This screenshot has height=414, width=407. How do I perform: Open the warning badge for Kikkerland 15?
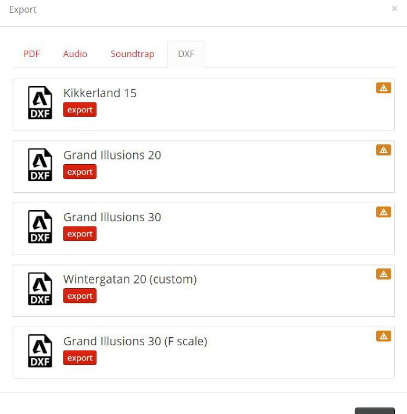pyautogui.click(x=384, y=88)
